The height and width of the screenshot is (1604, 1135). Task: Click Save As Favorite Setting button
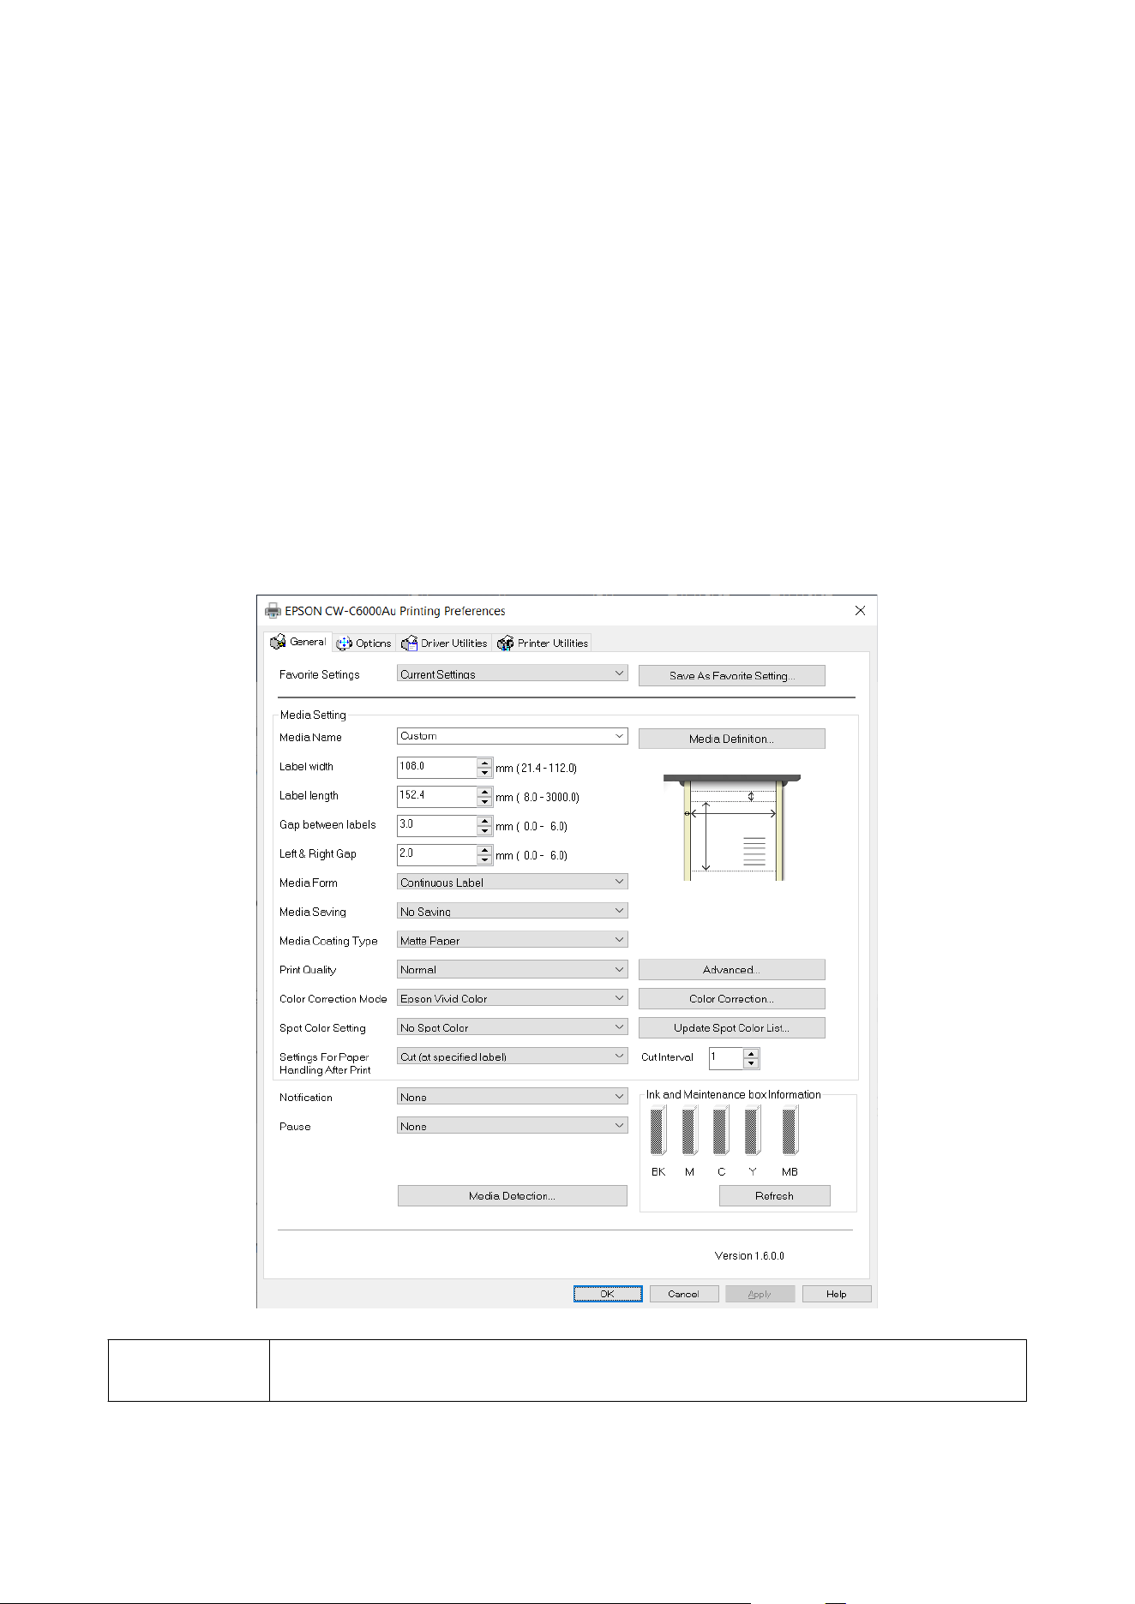tap(732, 676)
